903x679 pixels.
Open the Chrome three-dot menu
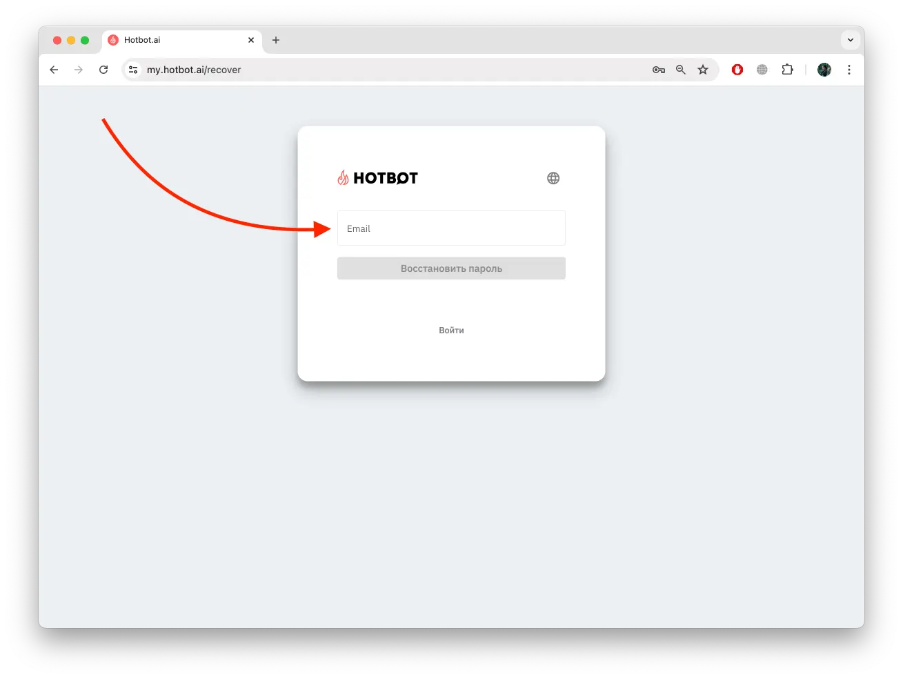849,70
